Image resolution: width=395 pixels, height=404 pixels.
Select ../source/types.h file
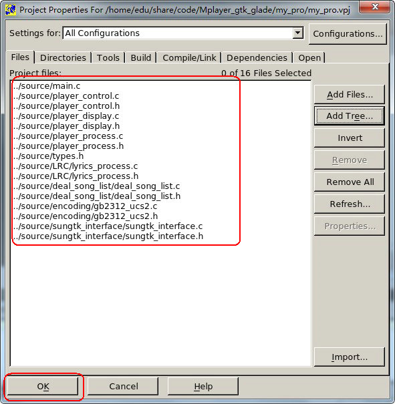pos(48,156)
